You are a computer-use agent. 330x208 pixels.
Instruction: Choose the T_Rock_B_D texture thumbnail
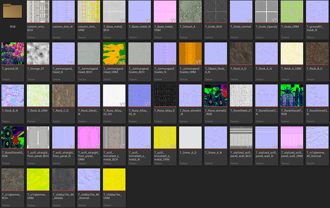click(x=317, y=54)
